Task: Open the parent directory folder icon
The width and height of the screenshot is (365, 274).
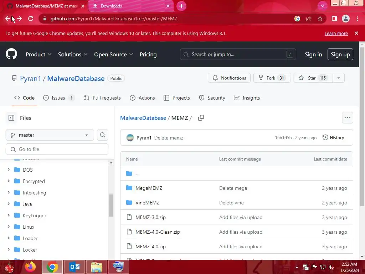Action: point(129,174)
